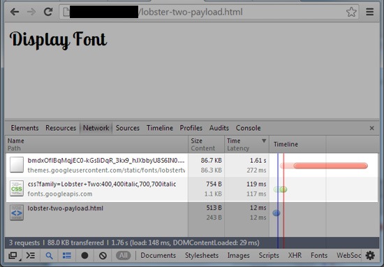Screen dimensions: 384x267
Task: Close the DevTools panel
Action: click(x=371, y=128)
